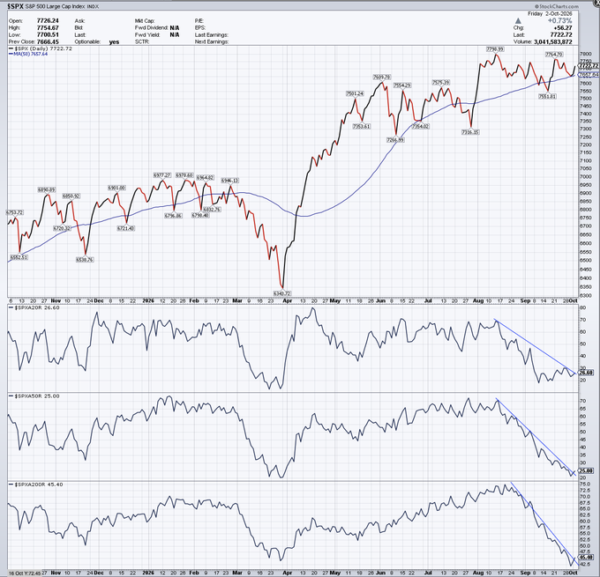600x577 pixels.
Task: Click the 6901.00 peak price label
Action: click(116, 188)
